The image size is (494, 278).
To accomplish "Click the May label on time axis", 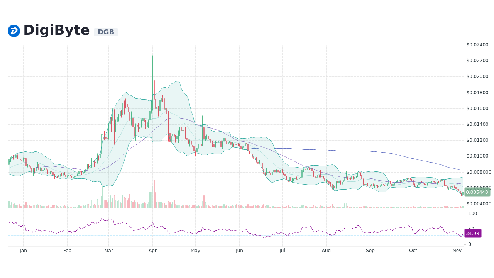I will [195, 251].
